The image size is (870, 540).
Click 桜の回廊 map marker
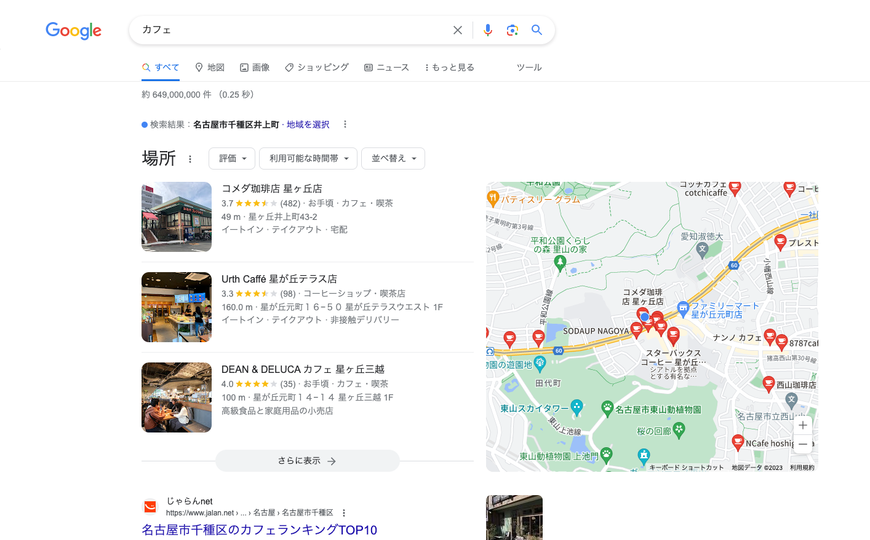pyautogui.click(x=679, y=430)
